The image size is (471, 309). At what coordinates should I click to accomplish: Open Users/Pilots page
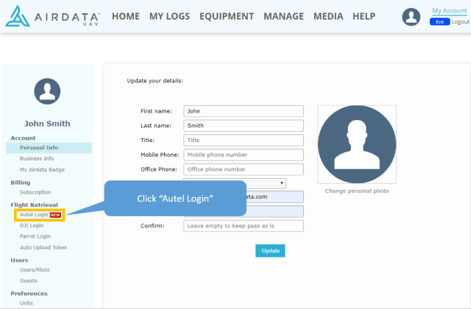coord(35,270)
